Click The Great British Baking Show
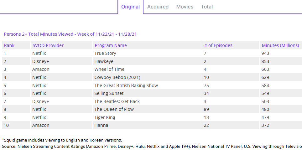 click(126, 85)
